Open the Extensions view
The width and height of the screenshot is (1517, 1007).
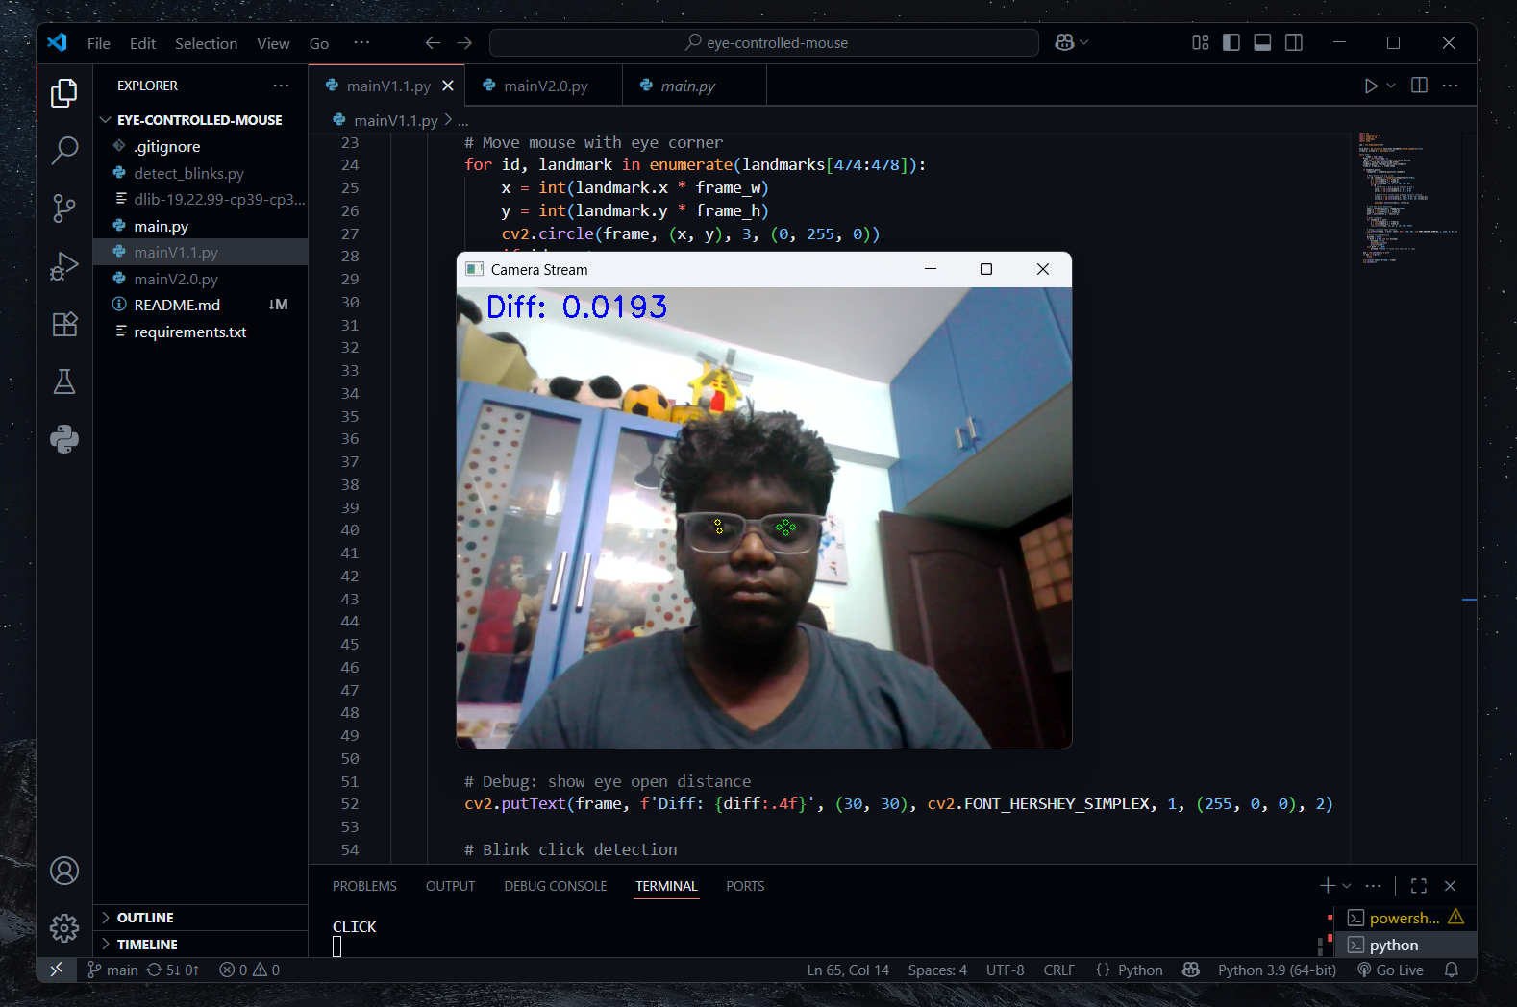64,325
